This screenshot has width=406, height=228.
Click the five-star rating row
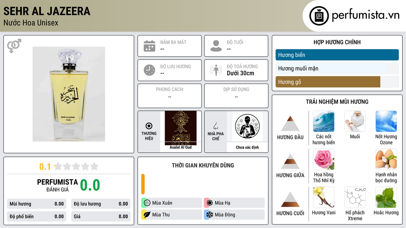tap(76, 166)
